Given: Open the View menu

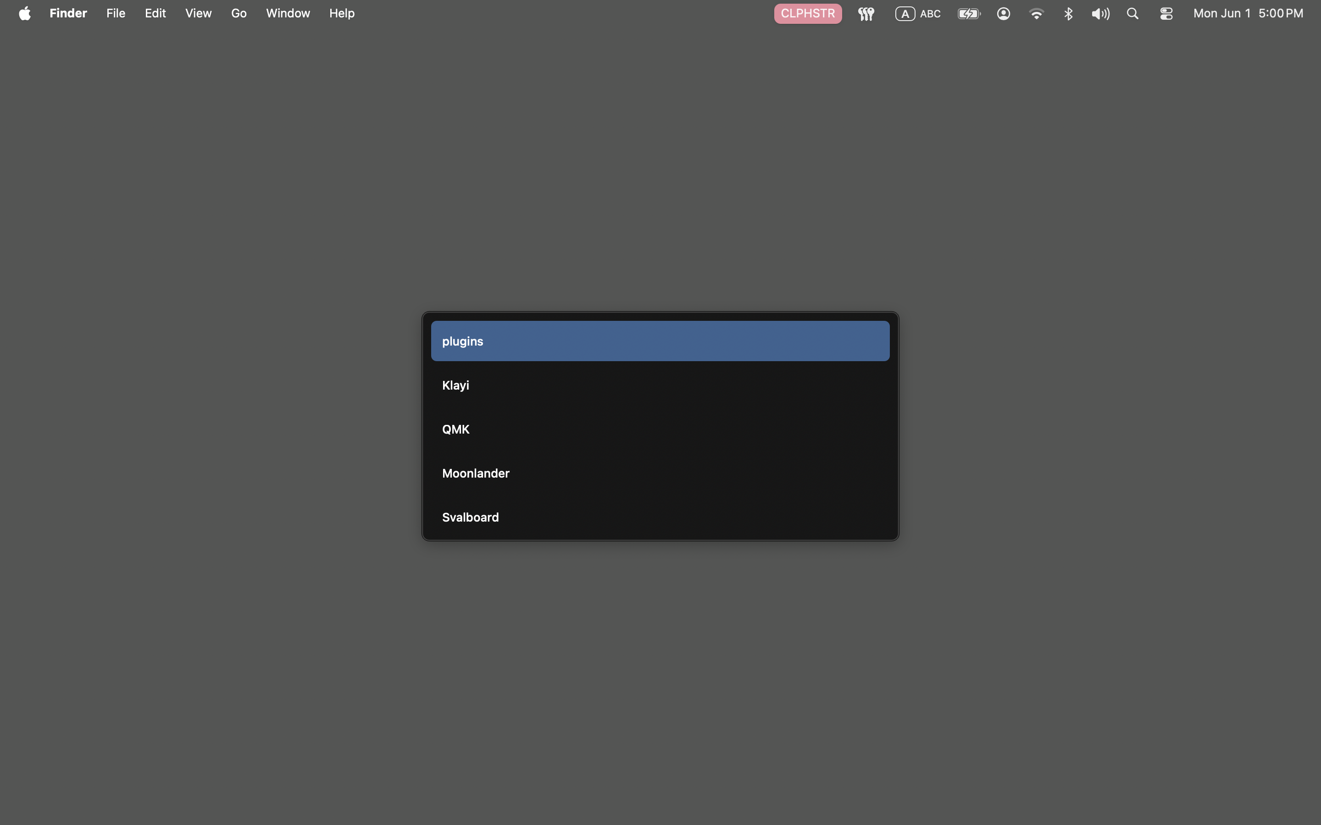Looking at the screenshot, I should (198, 14).
